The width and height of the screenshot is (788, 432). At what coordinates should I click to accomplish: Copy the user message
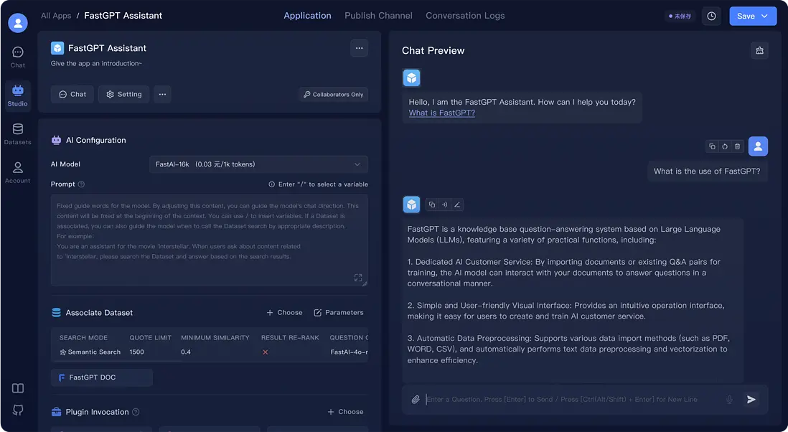pos(712,146)
